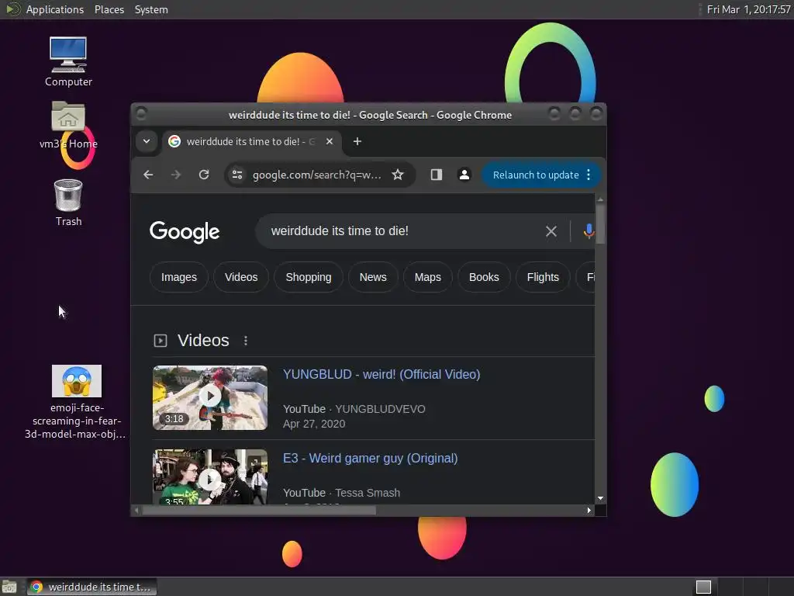The image size is (794, 596).
Task: Click the Google logo
Action: (x=185, y=232)
